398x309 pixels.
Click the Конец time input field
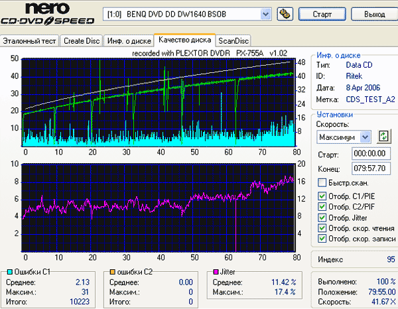coord(371,168)
